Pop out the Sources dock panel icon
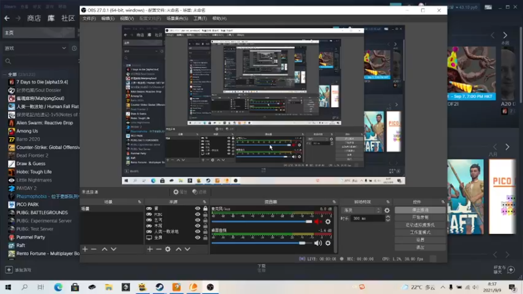523x294 pixels. pos(205,202)
